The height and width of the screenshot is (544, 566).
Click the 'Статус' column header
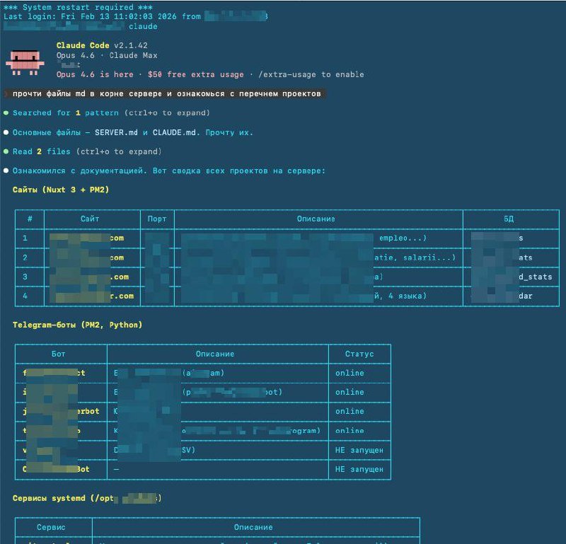click(x=359, y=354)
